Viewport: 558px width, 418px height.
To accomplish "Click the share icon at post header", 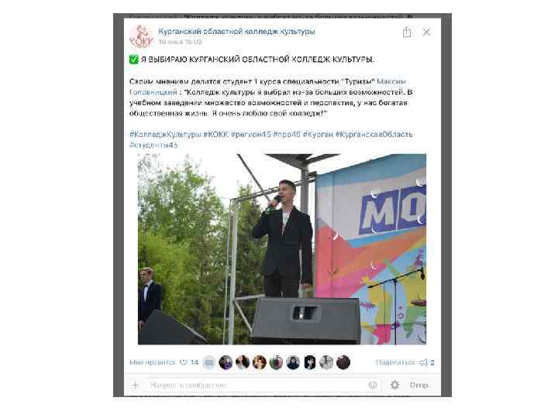I will coord(407,32).
